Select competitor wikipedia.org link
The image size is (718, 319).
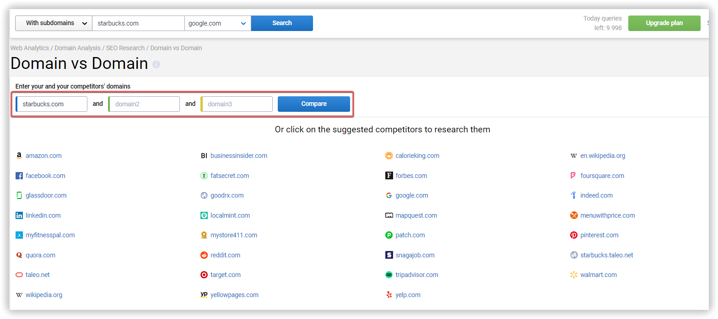(44, 295)
